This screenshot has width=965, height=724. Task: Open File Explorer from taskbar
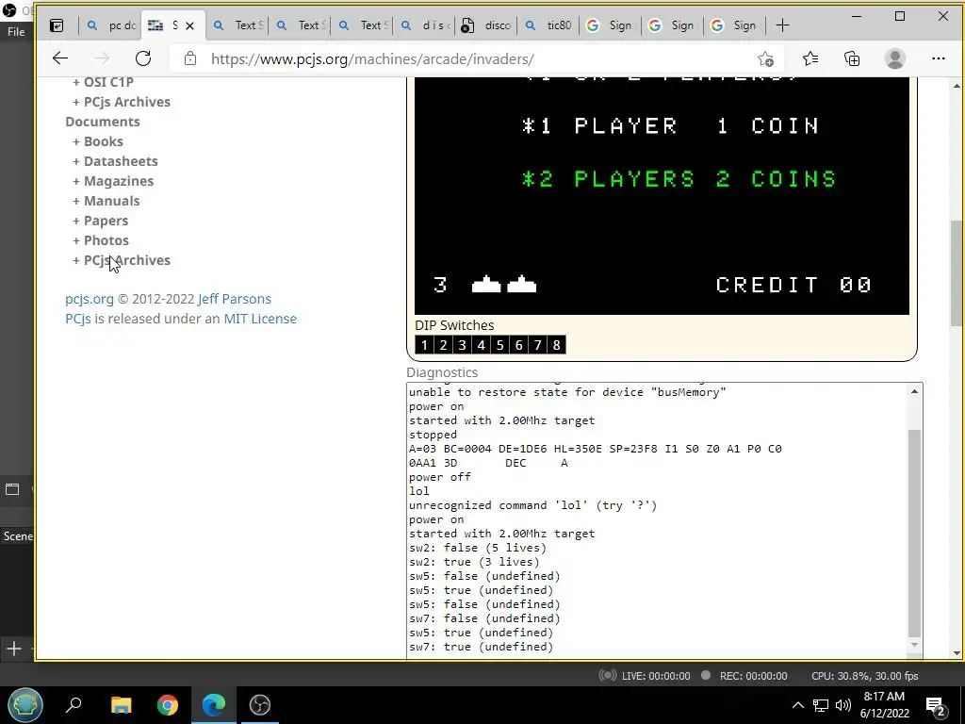(122, 704)
